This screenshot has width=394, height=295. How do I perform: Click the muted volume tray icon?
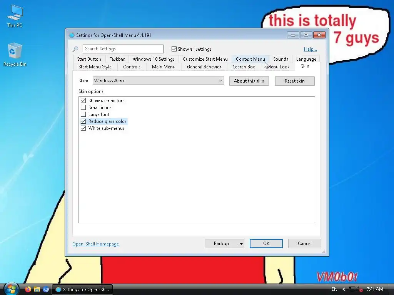pyautogui.click(x=360, y=289)
